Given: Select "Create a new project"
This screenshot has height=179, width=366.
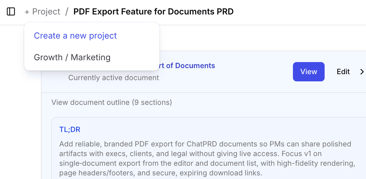Looking at the screenshot, I should (75, 36).
